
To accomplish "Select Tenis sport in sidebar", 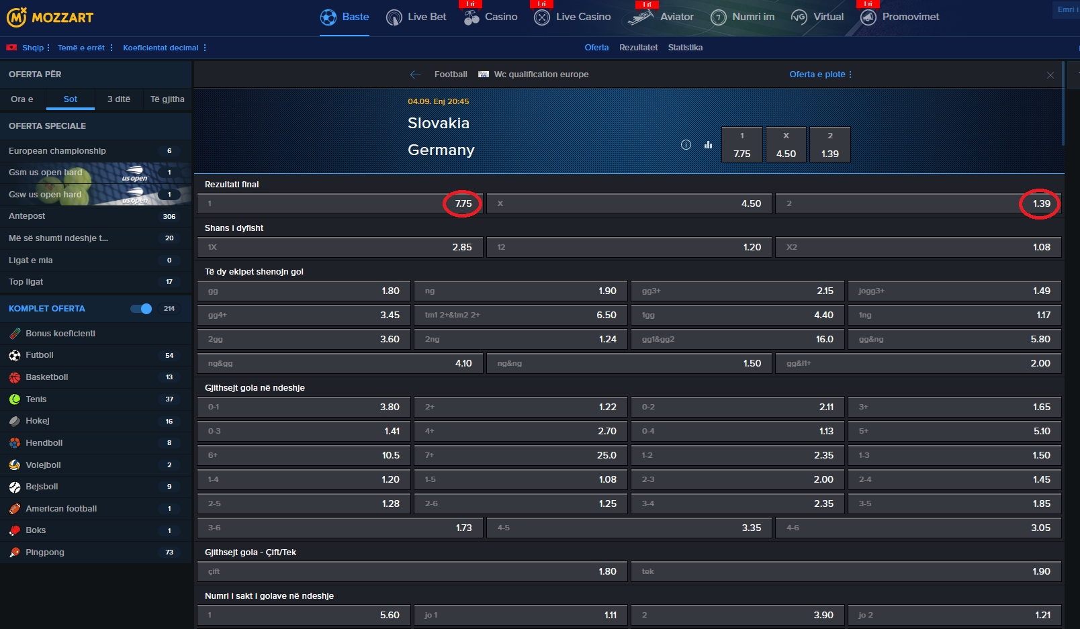I will pyautogui.click(x=95, y=399).
